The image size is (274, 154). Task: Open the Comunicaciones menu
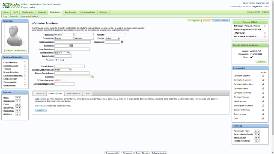(x=87, y=12)
